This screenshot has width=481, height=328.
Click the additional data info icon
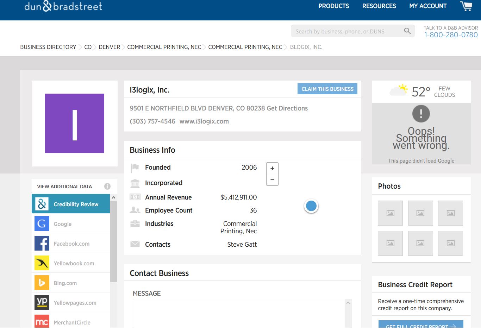click(x=107, y=187)
